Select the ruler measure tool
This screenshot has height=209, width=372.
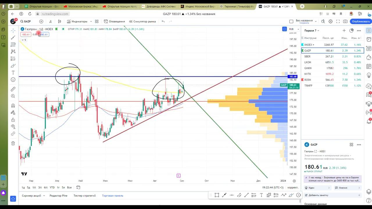point(13,89)
